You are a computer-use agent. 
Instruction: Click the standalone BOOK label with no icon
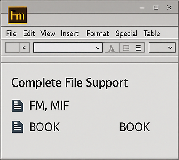click(135, 127)
